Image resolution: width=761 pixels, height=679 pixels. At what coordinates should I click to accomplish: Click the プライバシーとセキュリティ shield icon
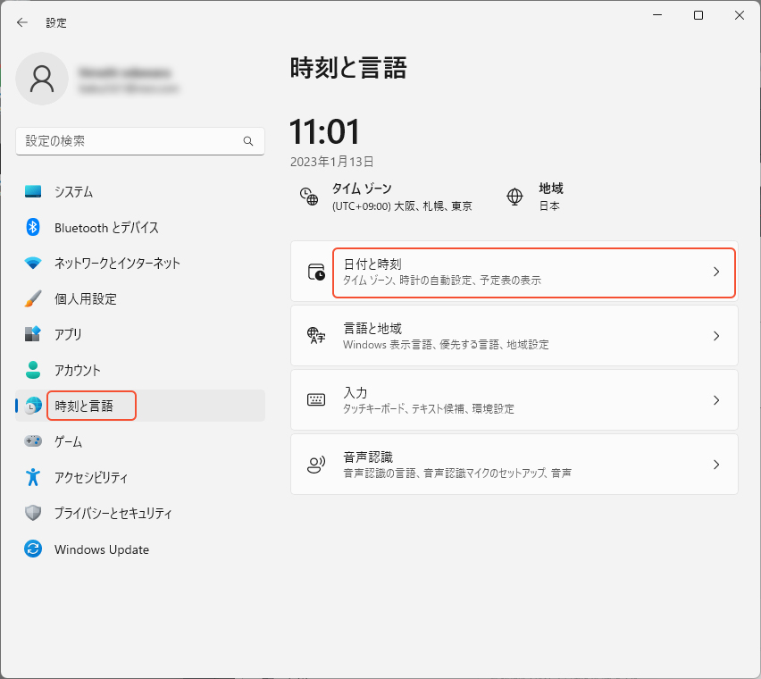(x=33, y=513)
